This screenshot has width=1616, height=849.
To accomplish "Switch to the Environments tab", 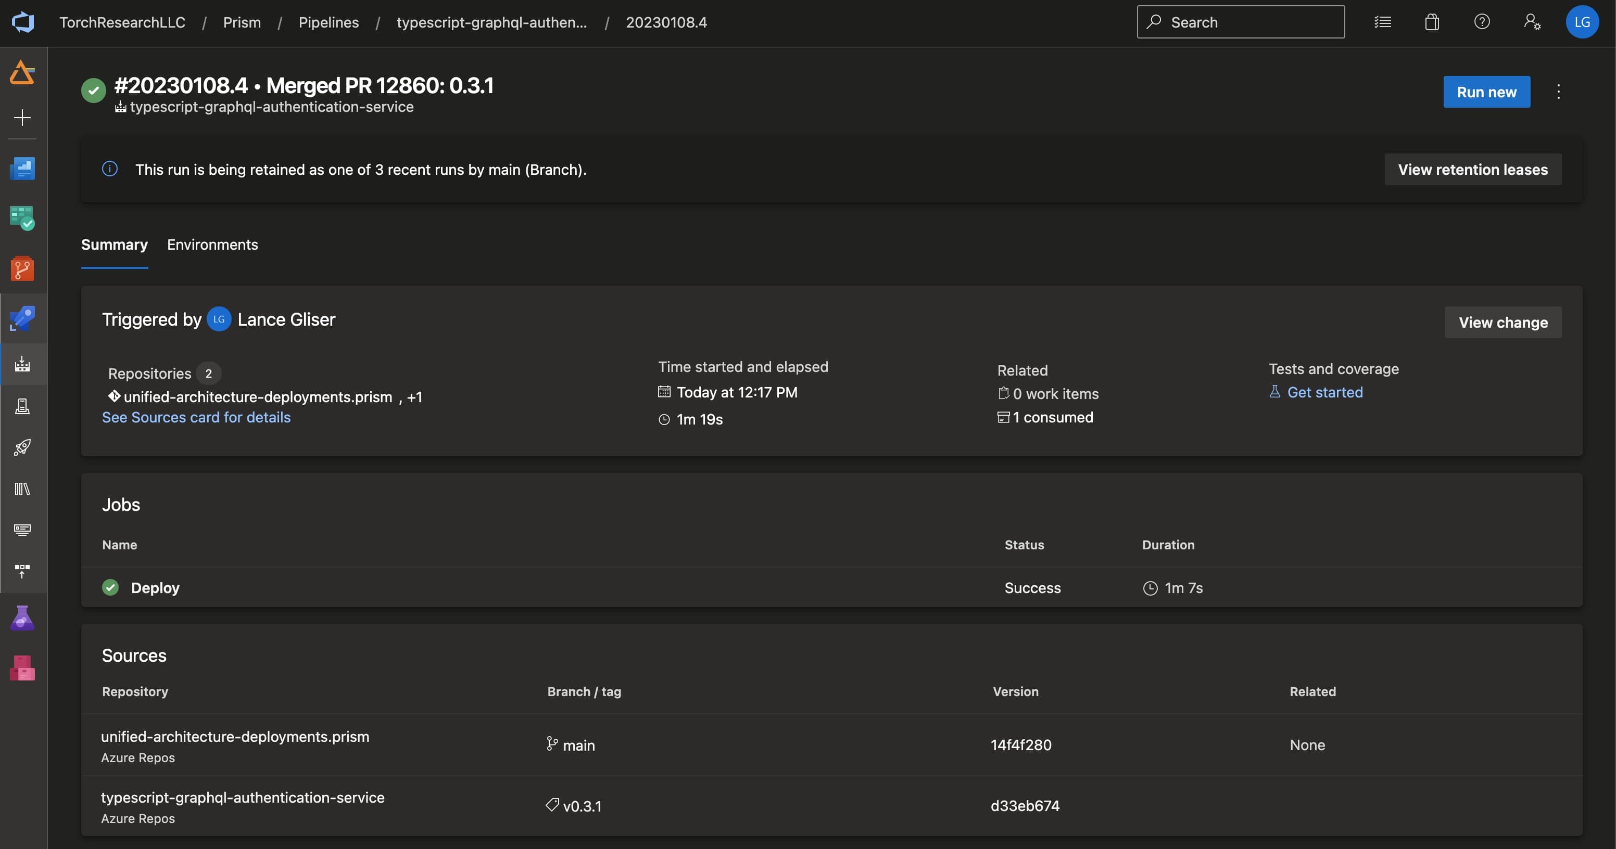I will [213, 245].
